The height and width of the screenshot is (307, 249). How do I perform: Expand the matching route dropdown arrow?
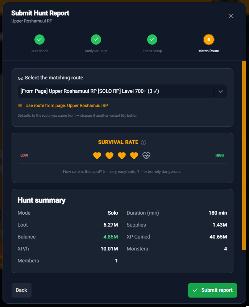pyautogui.click(x=221, y=91)
